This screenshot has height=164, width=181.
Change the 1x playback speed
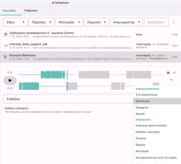[x=171, y=80]
